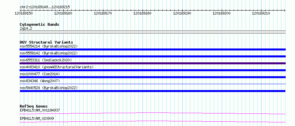Click the magenta intron line of NM_001184937
The width and height of the screenshot is (295, 126).
coord(152,113)
